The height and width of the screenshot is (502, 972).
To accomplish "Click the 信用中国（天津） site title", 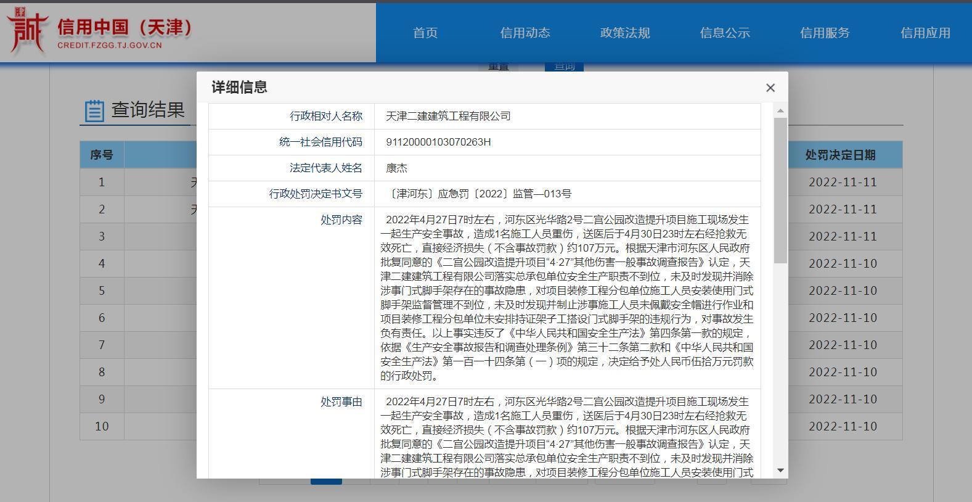I will tap(125, 27).
